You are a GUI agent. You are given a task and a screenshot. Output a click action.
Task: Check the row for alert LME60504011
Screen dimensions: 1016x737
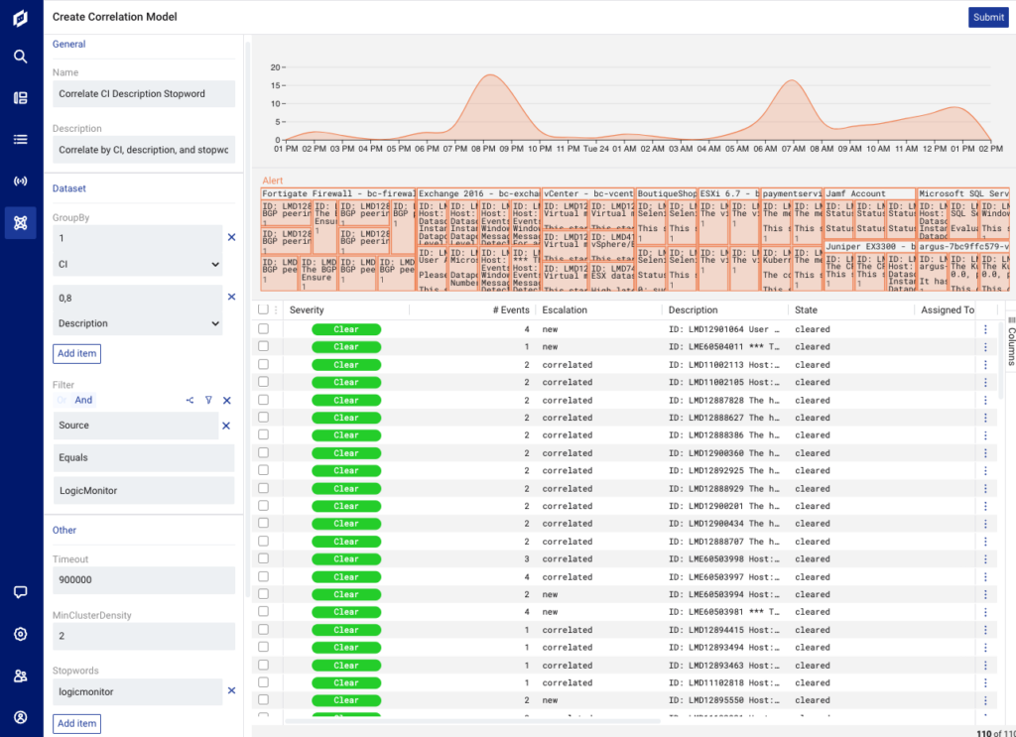coord(263,346)
